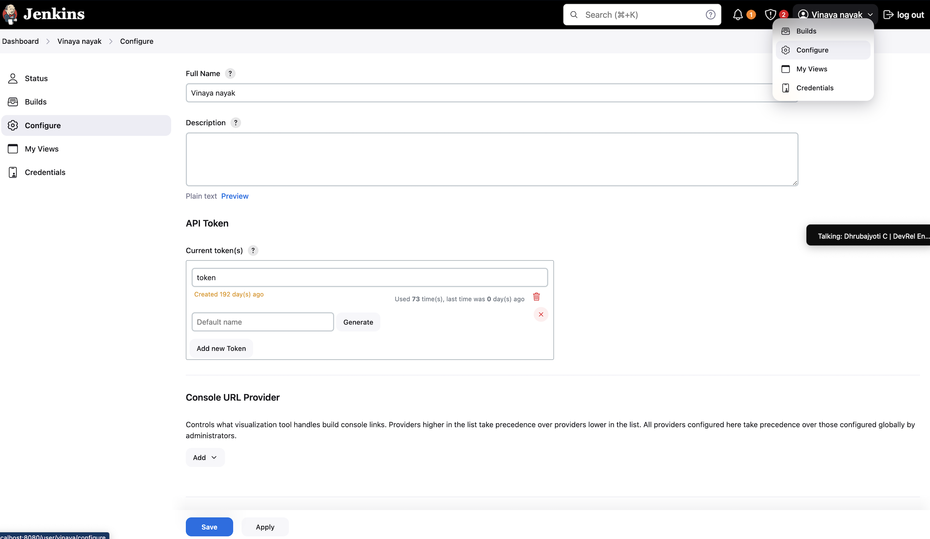Dismiss new token row with red X
The width and height of the screenshot is (930, 539).
pyautogui.click(x=541, y=314)
